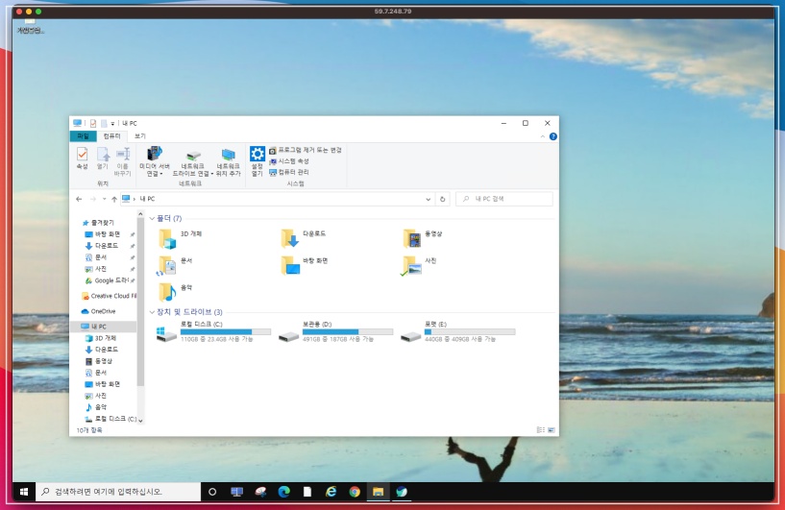The image size is (785, 510).
Task: Launch Google Chrome from taskbar
Action: coord(355,492)
